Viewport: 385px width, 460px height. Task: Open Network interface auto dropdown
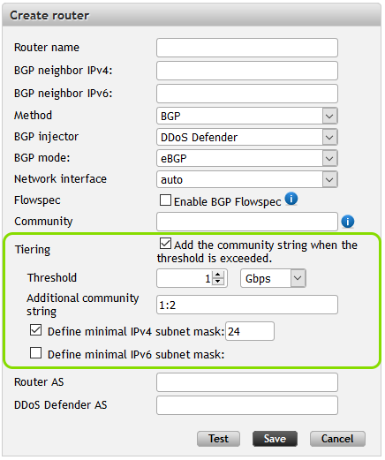[247, 179]
